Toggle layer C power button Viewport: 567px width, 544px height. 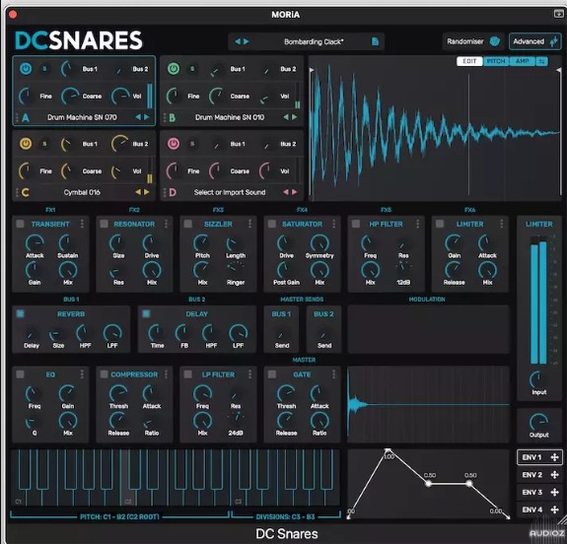(26, 144)
